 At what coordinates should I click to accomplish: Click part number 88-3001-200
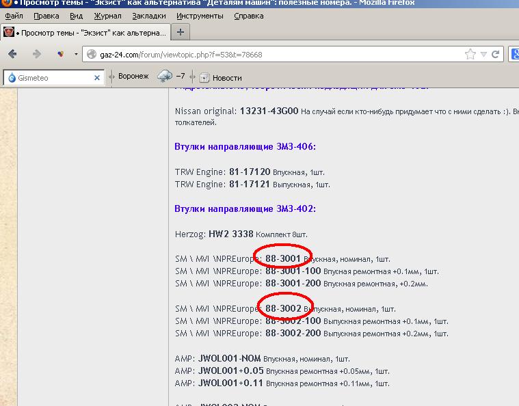293,283
